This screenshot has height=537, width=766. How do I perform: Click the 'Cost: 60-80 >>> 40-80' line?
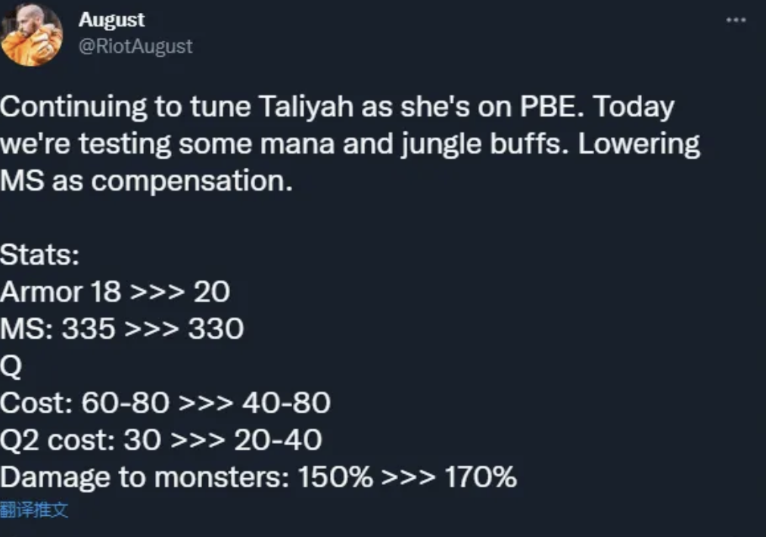pos(165,402)
